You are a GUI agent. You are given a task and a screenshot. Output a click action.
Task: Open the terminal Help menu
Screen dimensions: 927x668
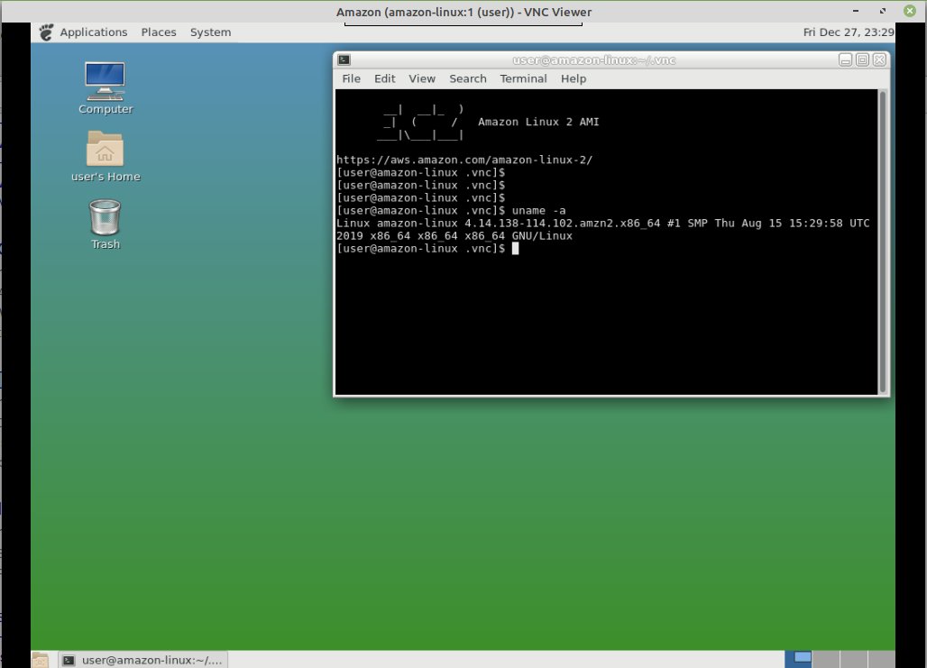(x=574, y=78)
